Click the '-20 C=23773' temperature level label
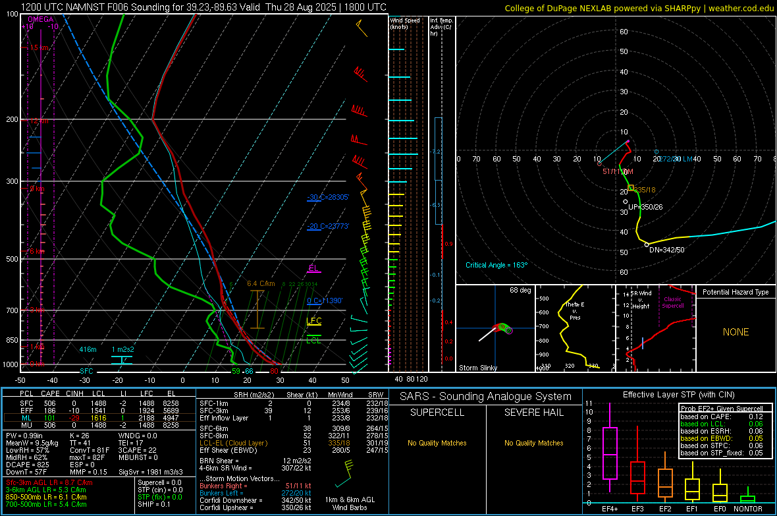Image resolution: width=777 pixels, height=516 pixels. tap(328, 226)
